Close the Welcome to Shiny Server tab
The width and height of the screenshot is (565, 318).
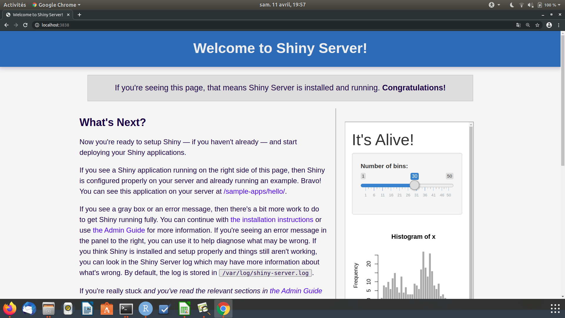[68, 15]
